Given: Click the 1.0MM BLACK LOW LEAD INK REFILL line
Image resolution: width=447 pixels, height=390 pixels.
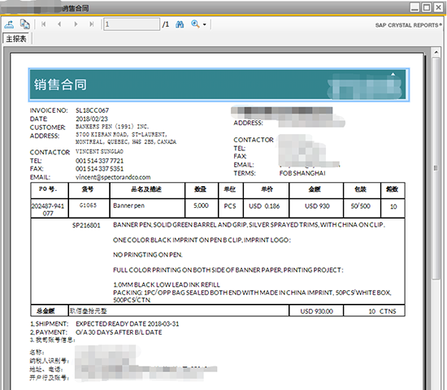Looking at the screenshot, I should pos(167,284).
